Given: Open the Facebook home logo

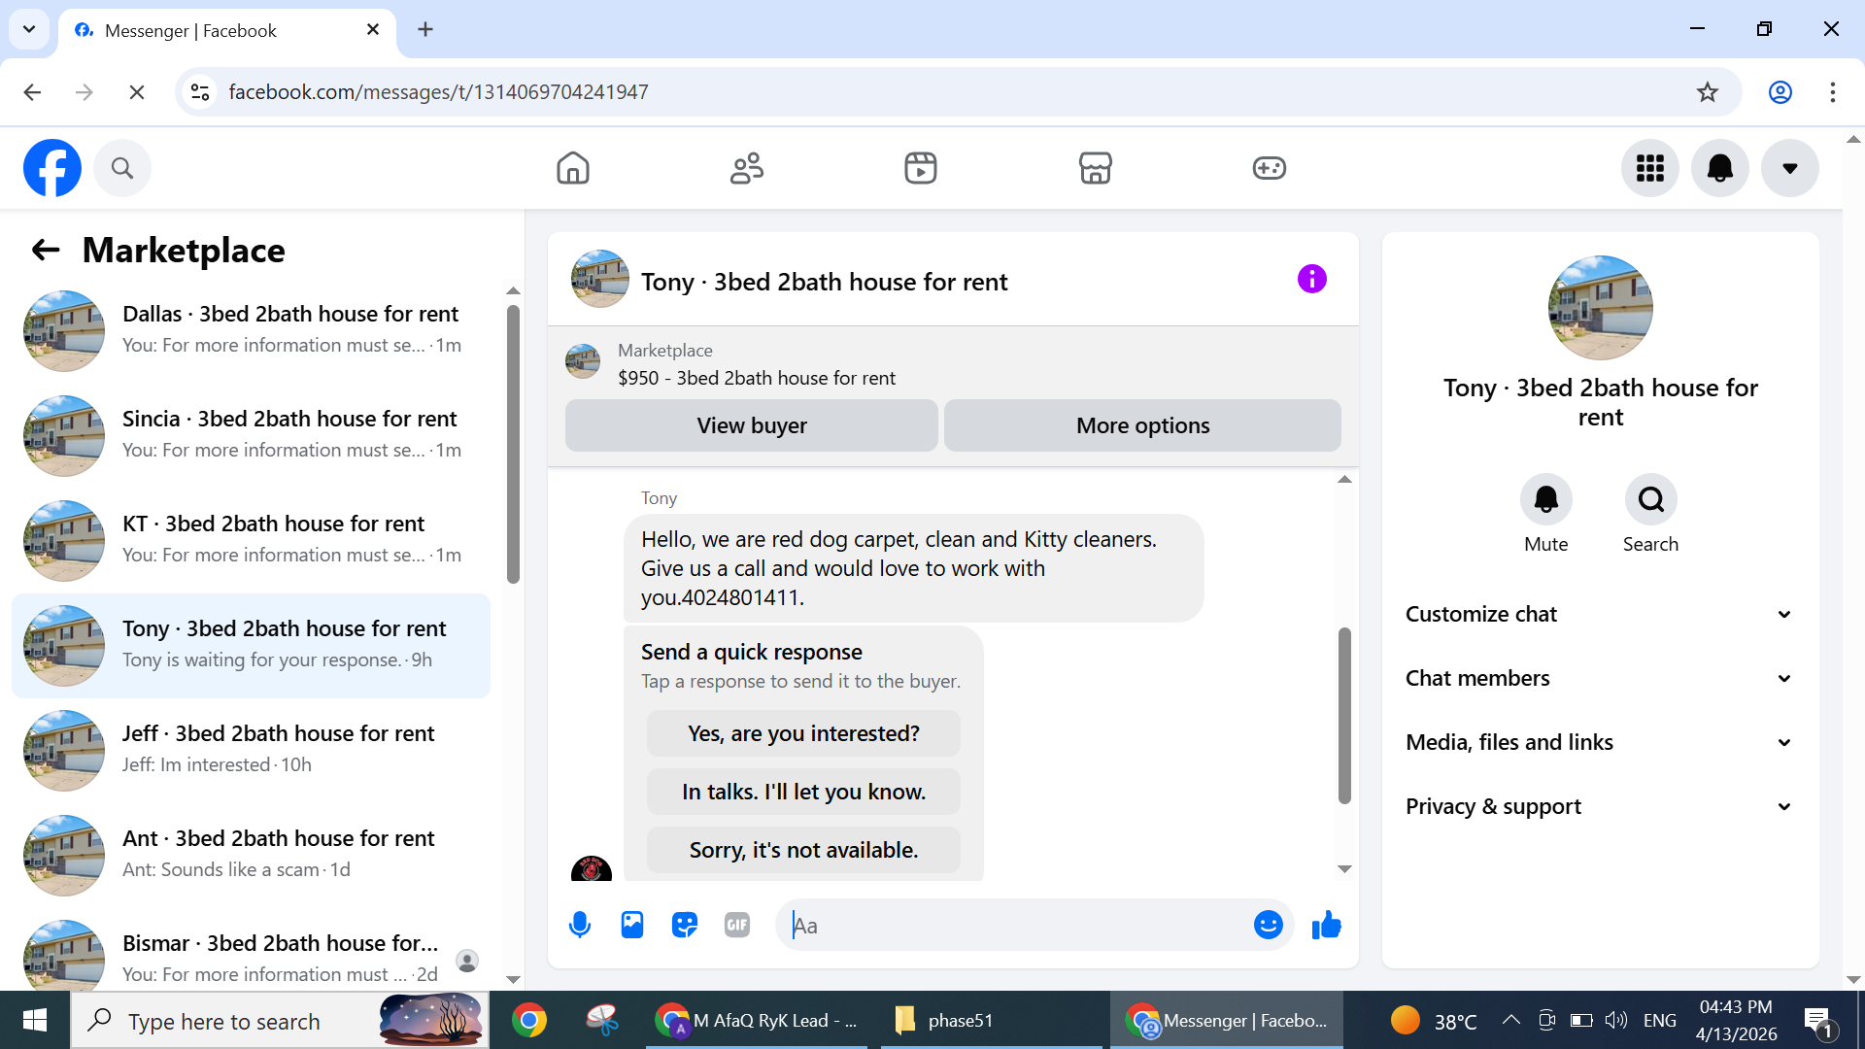Looking at the screenshot, I should click(x=52, y=168).
